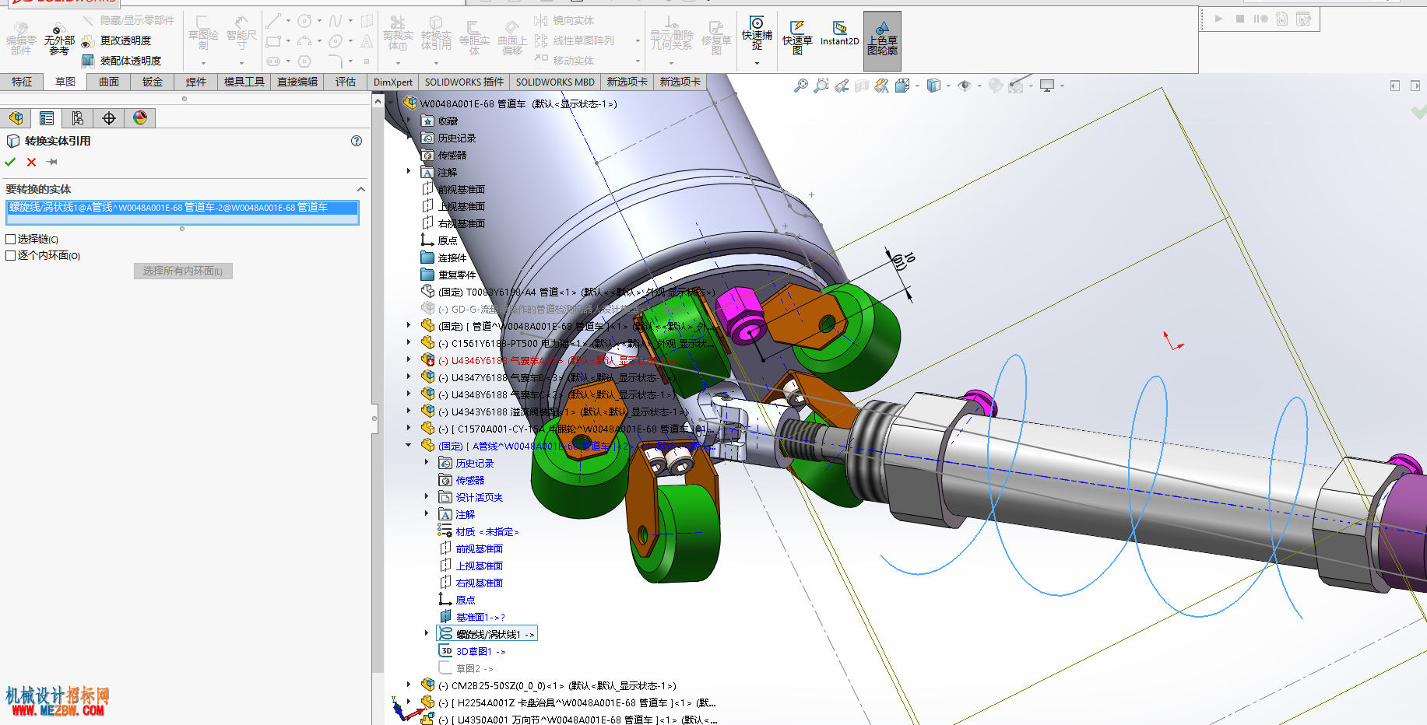Screen dimensions: 1427x725
Task: Confirm Convert Entities with green checkmark
Action: [x=10, y=162]
